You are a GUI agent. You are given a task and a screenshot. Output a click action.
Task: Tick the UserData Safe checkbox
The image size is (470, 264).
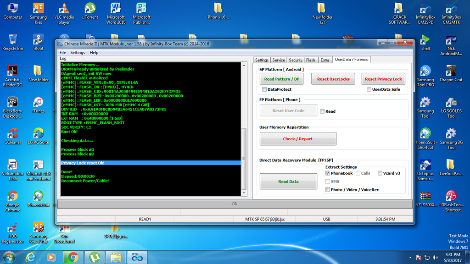click(x=369, y=89)
